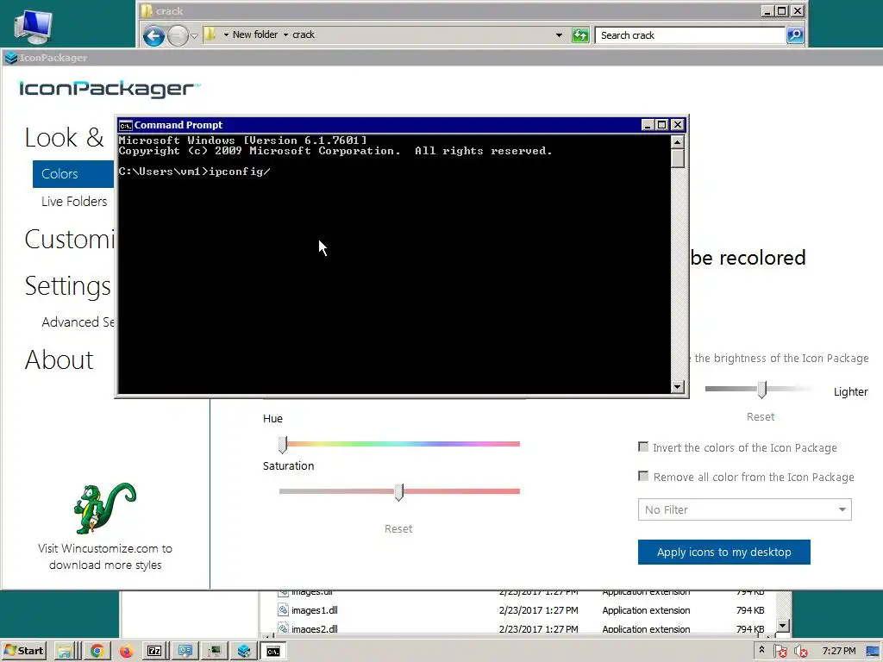
Task: Open recent pages dropdown in Explorer
Action: (x=194, y=36)
